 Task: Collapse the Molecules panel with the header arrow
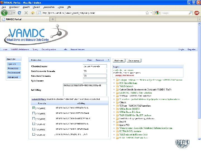click(x=108, y=60)
